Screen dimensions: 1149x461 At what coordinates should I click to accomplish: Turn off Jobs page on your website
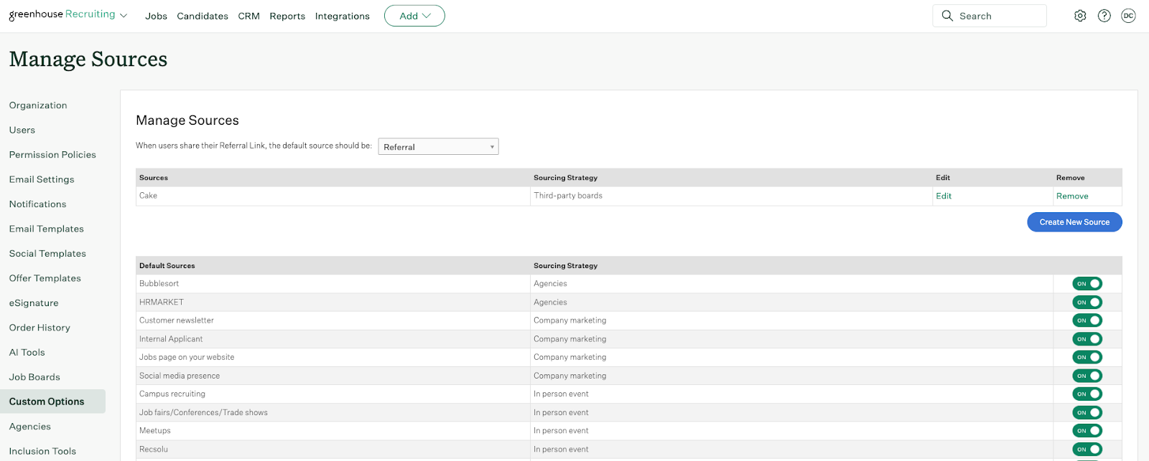point(1087,357)
